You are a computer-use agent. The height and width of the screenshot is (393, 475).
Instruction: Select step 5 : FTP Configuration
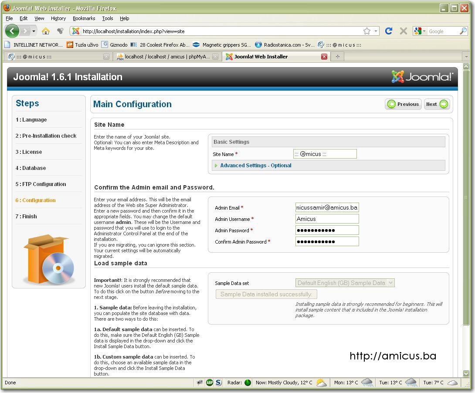41,184
